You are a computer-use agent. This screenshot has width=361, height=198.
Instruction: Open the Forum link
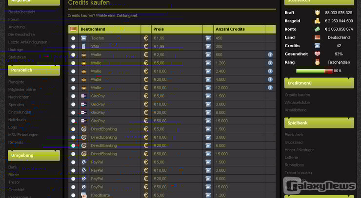pyautogui.click(x=14, y=19)
